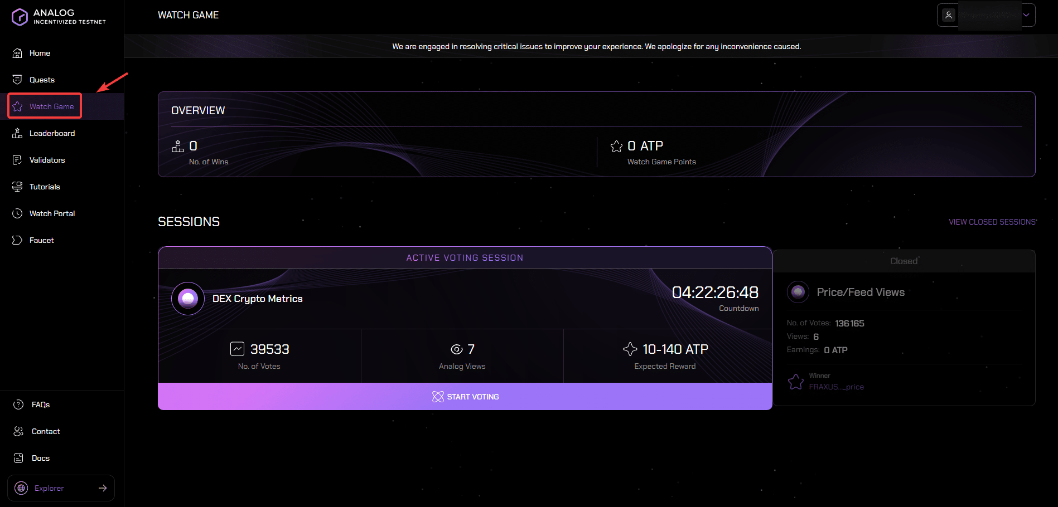Click the Tutorials icon in sidebar
1058x507 pixels.
tap(18, 187)
